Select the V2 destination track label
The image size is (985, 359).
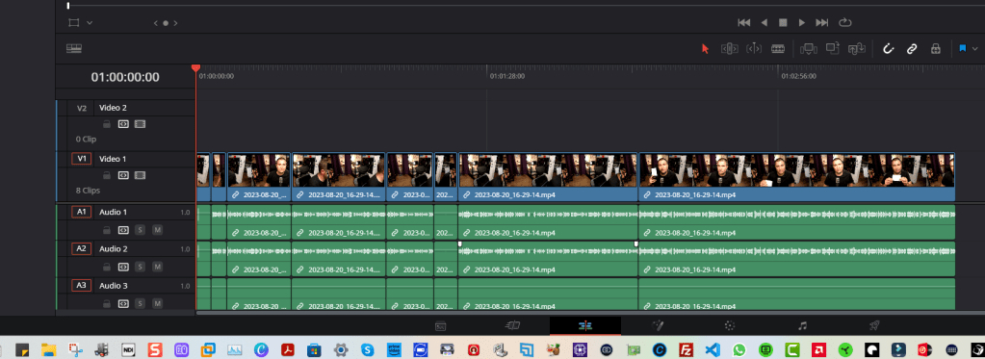[x=82, y=108]
